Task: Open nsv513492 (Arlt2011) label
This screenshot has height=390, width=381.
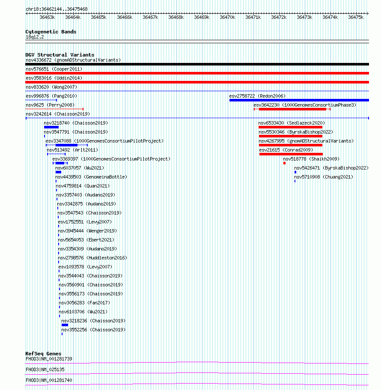Action: [72, 150]
